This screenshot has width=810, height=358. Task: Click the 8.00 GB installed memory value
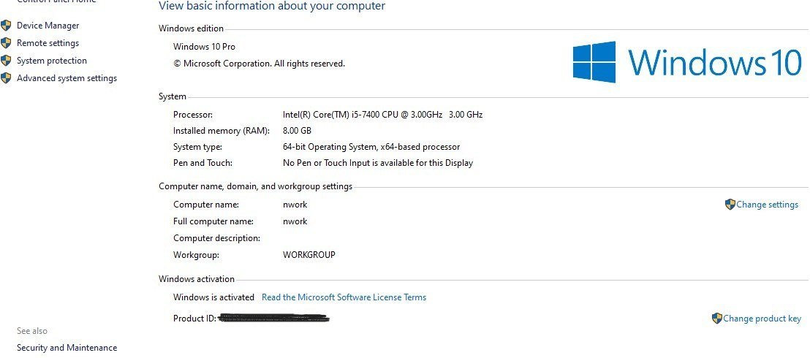(x=297, y=130)
